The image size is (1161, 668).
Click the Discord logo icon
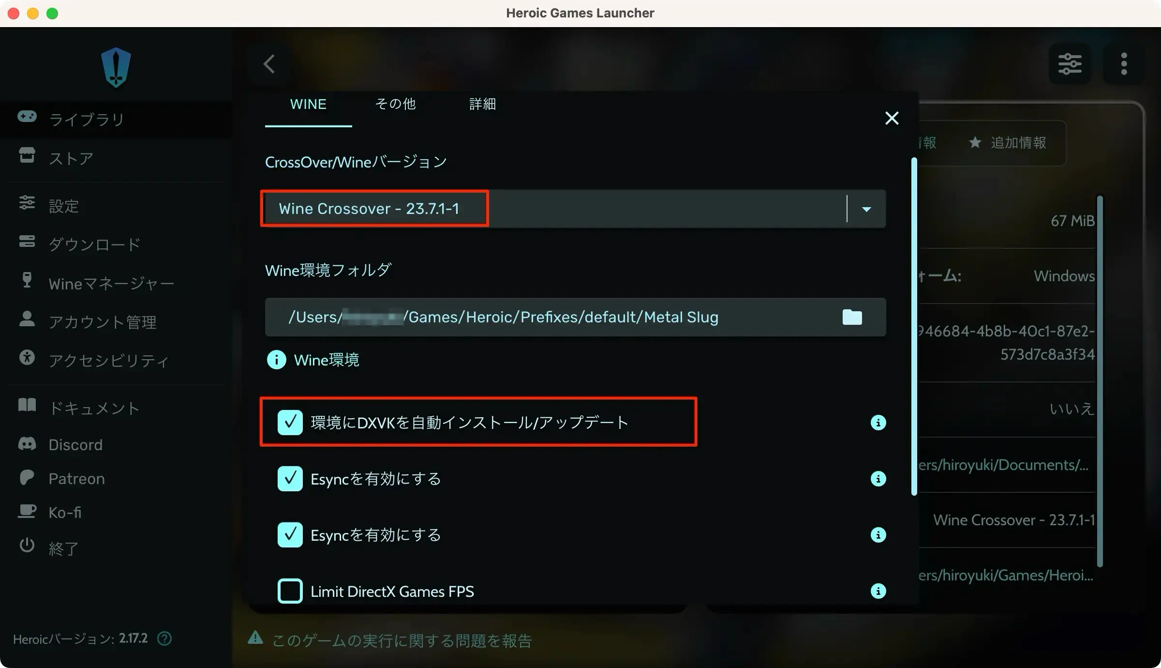pos(27,443)
